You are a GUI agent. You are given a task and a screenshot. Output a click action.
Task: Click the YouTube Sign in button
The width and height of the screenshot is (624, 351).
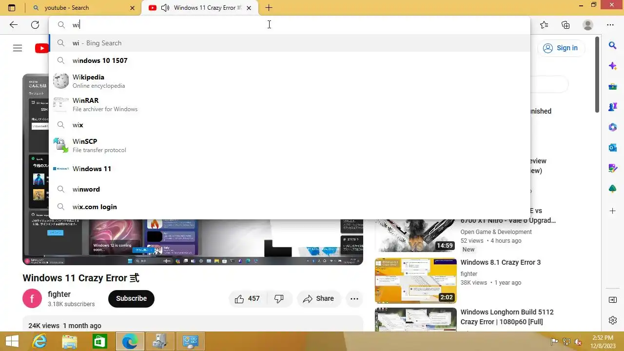coord(561,48)
